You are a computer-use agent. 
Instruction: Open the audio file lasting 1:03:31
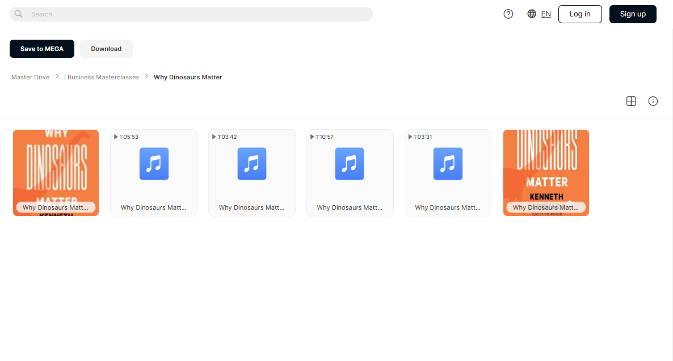[x=448, y=173]
